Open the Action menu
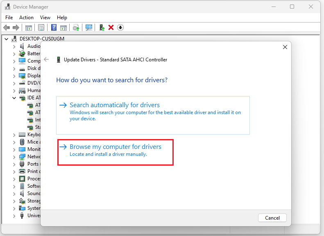324x236 pixels. click(x=26, y=18)
